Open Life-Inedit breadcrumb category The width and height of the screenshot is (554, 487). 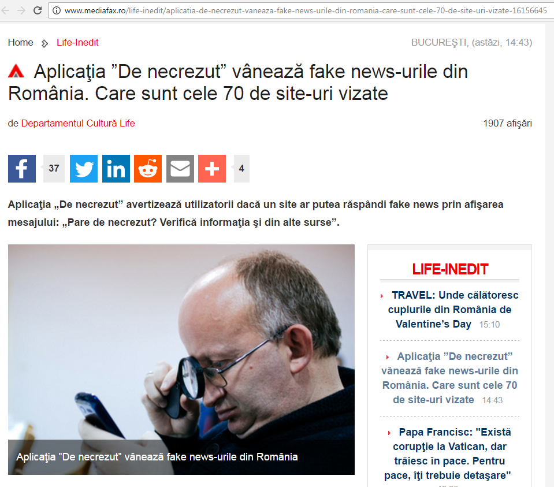tap(77, 42)
